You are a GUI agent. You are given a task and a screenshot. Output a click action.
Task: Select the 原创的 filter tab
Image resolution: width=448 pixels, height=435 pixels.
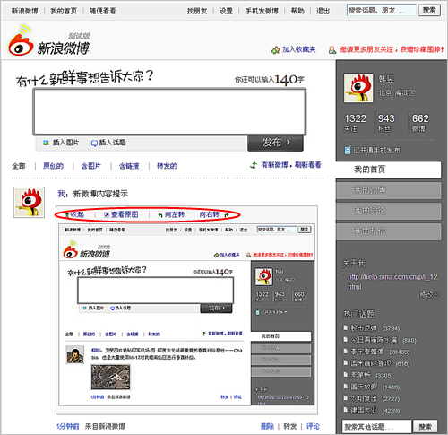(x=53, y=166)
